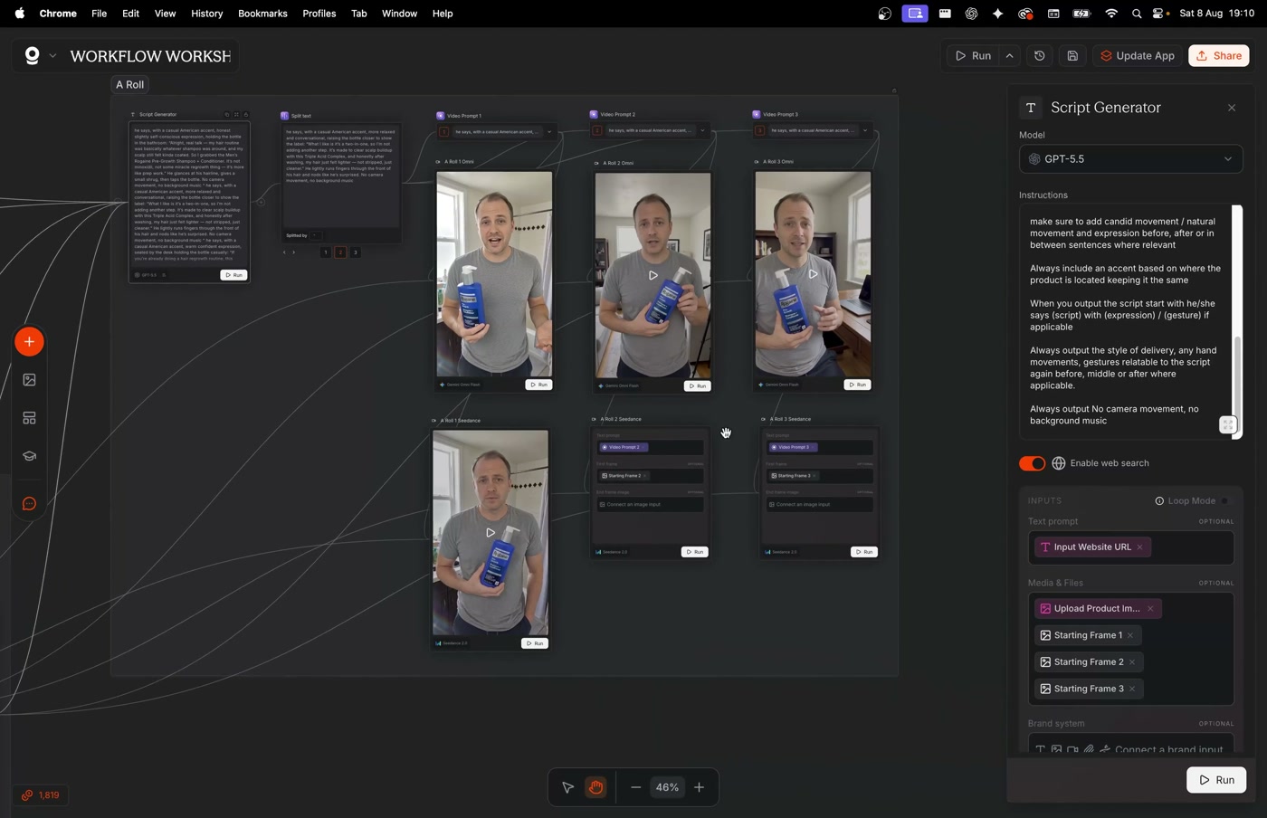The image size is (1267, 818).
Task: Expand the Video Prompt 3 text dropdown
Action: pos(865,131)
